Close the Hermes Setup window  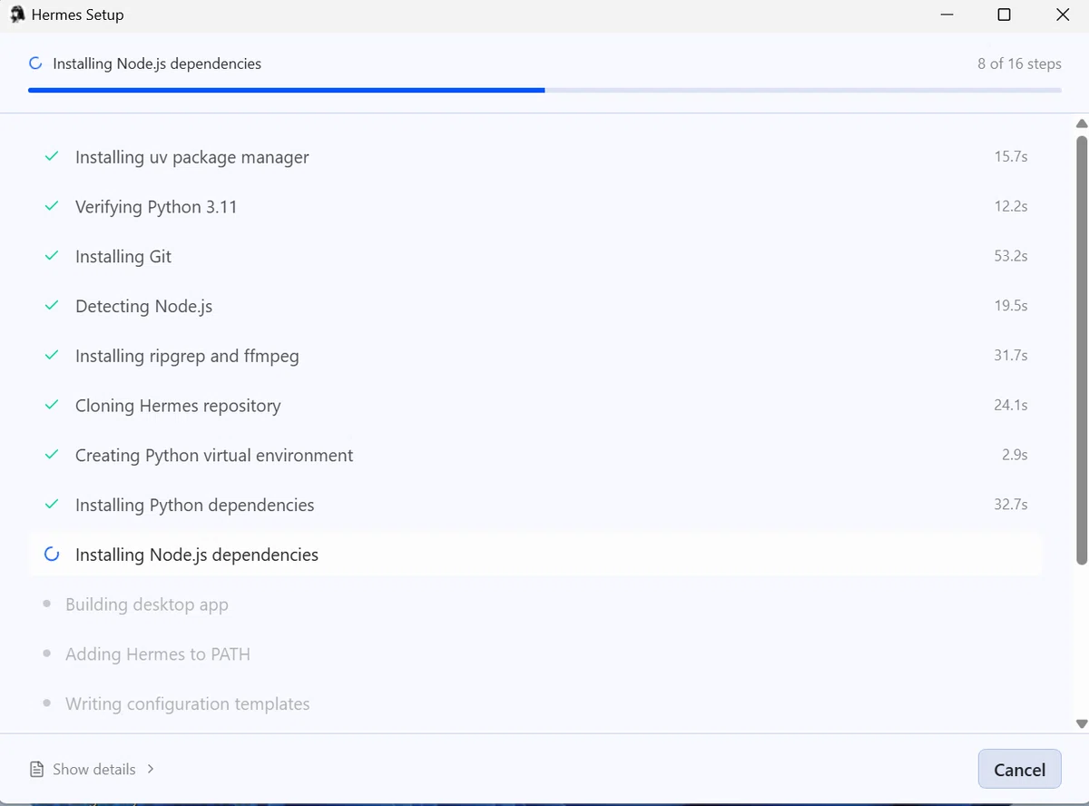coord(1062,15)
